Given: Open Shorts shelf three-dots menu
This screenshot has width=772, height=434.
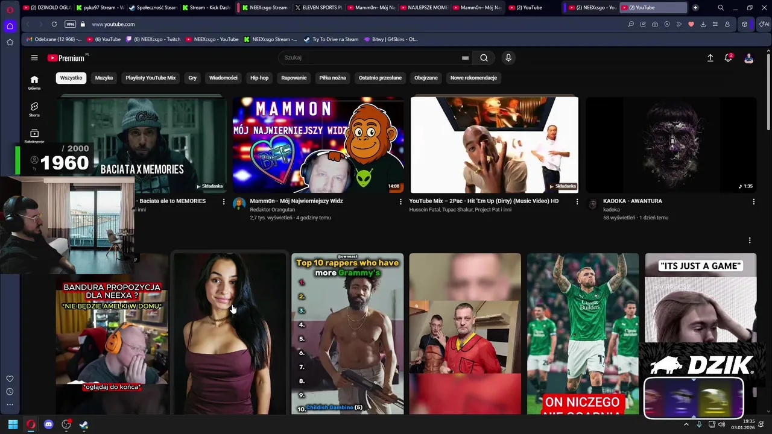Looking at the screenshot, I should coord(750,241).
